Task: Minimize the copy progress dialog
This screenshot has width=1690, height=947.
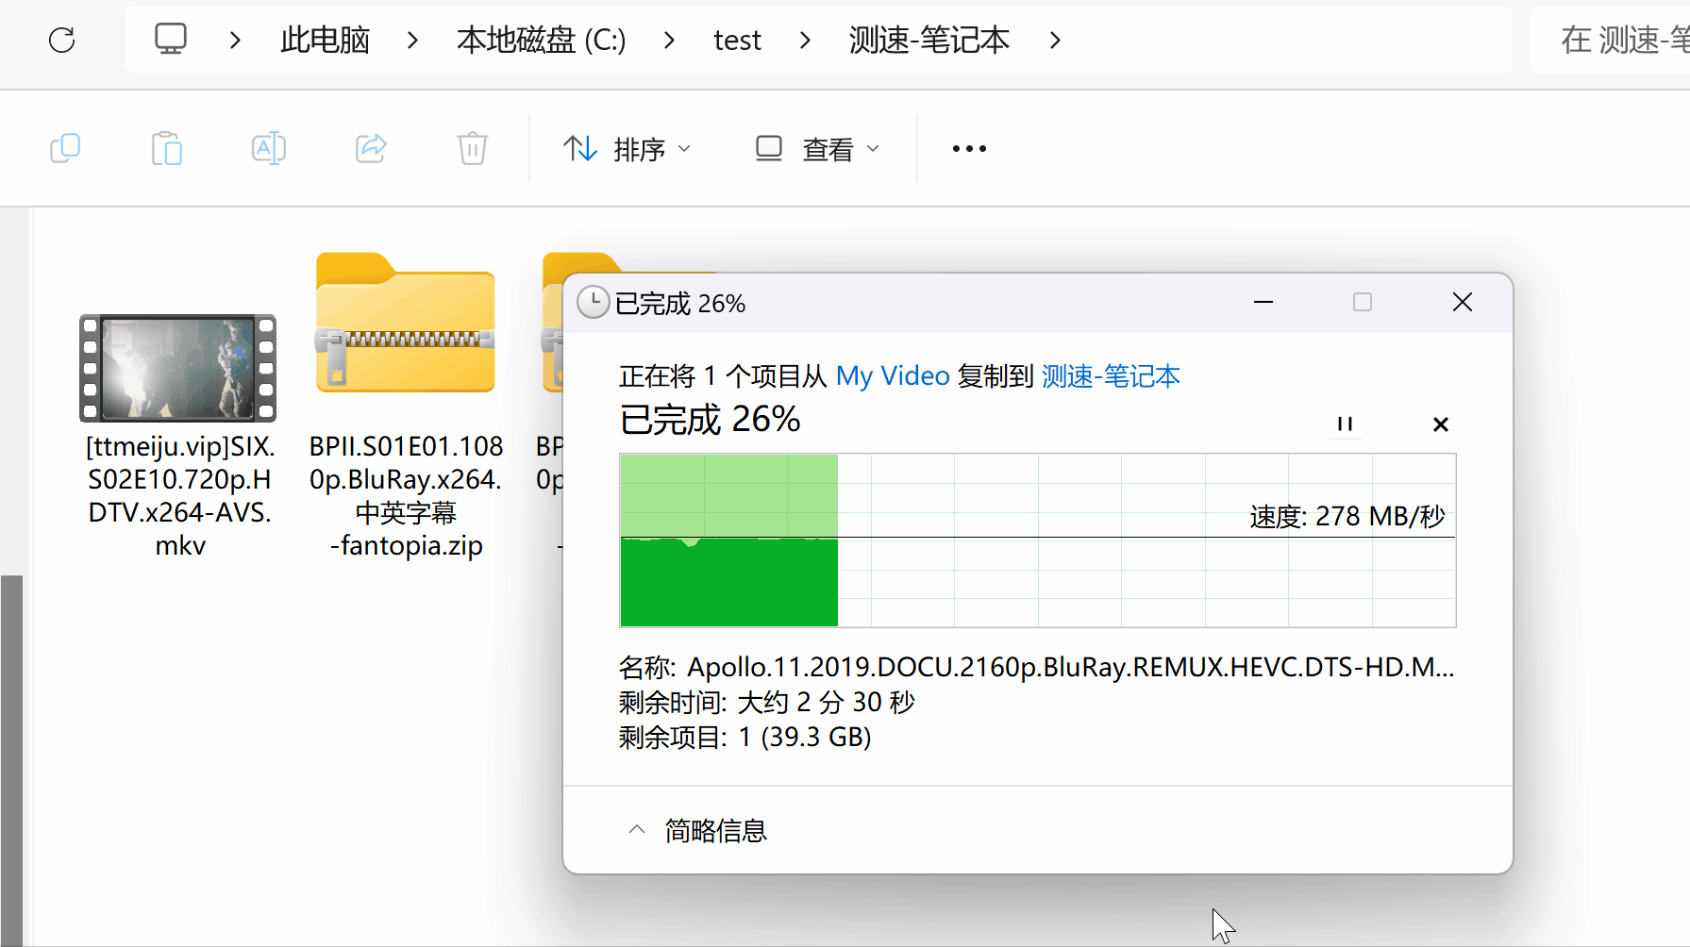Action: tap(1263, 302)
